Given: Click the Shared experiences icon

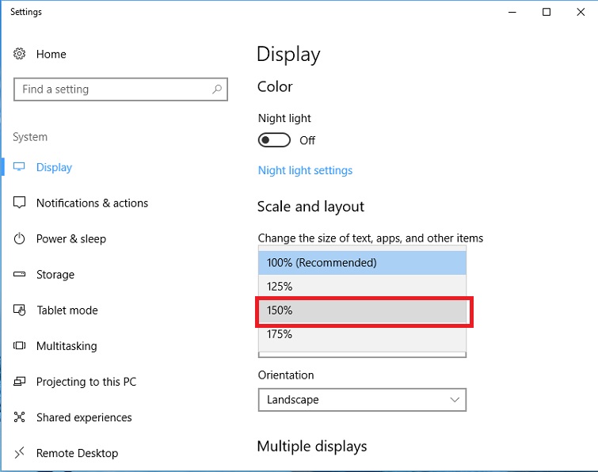Looking at the screenshot, I should [20, 417].
